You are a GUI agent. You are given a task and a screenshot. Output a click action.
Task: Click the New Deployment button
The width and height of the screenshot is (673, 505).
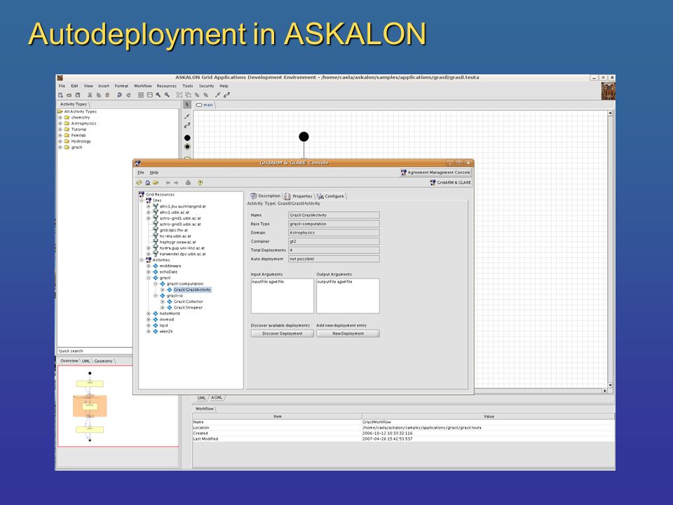[x=348, y=334]
